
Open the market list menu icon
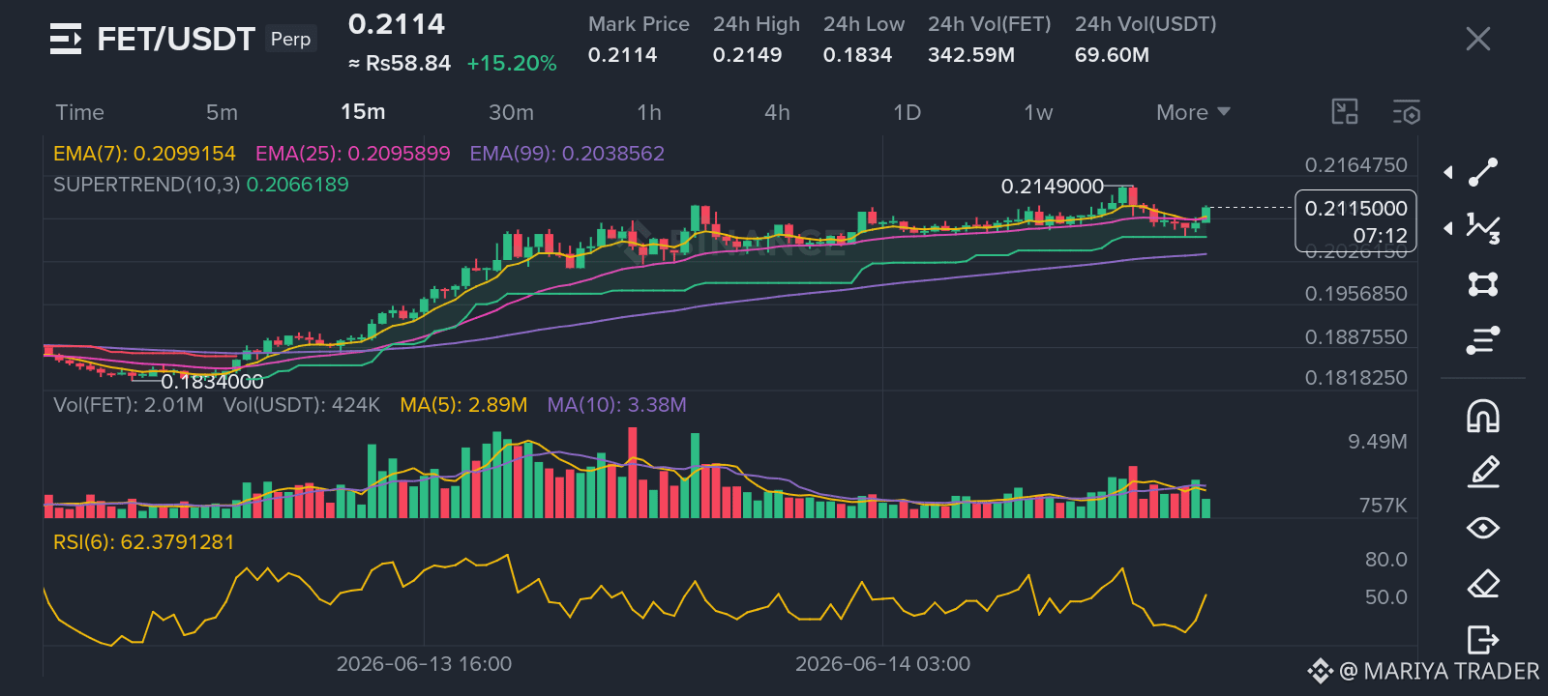(66, 39)
